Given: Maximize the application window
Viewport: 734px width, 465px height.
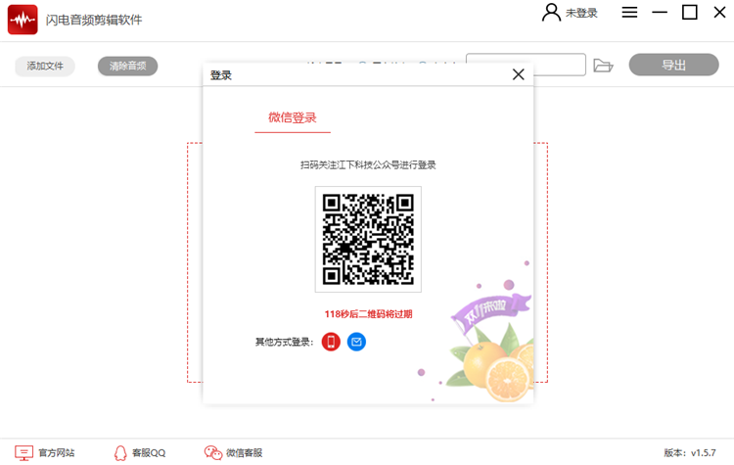Looking at the screenshot, I should click(x=690, y=12).
